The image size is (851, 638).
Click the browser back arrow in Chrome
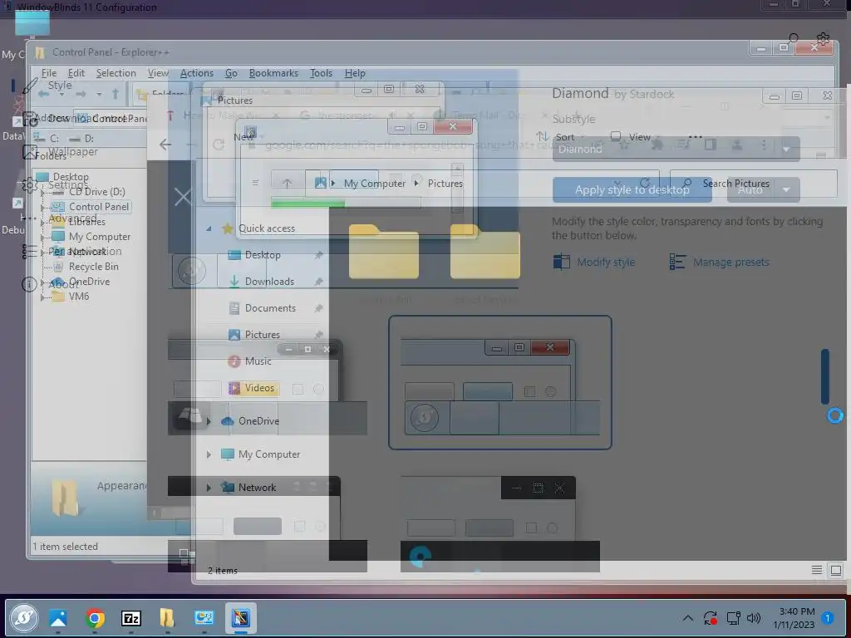[165, 145]
